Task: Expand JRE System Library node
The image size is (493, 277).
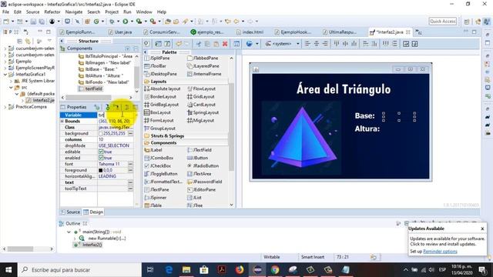Action: [x=11, y=81]
